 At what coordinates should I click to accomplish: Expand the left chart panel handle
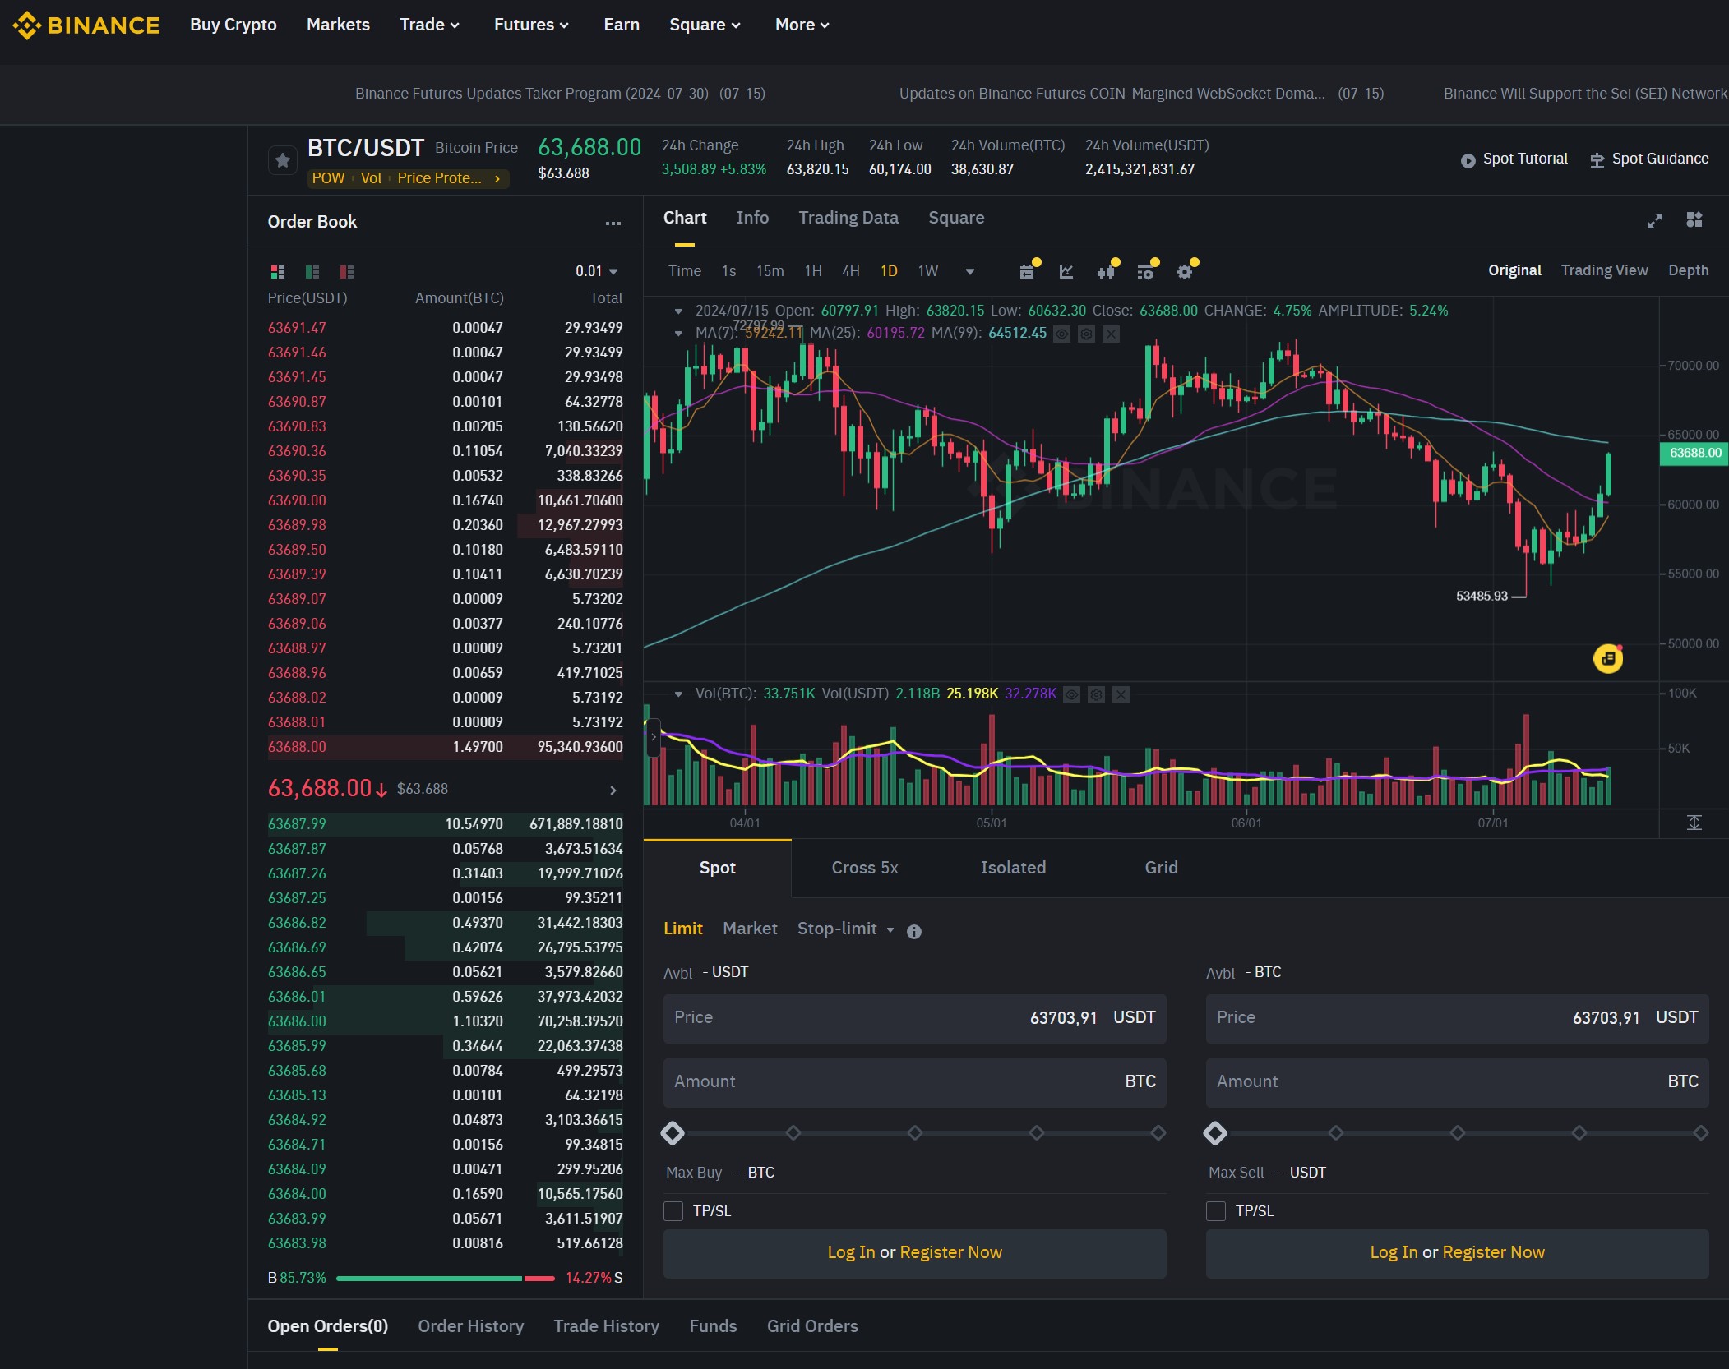click(x=654, y=737)
